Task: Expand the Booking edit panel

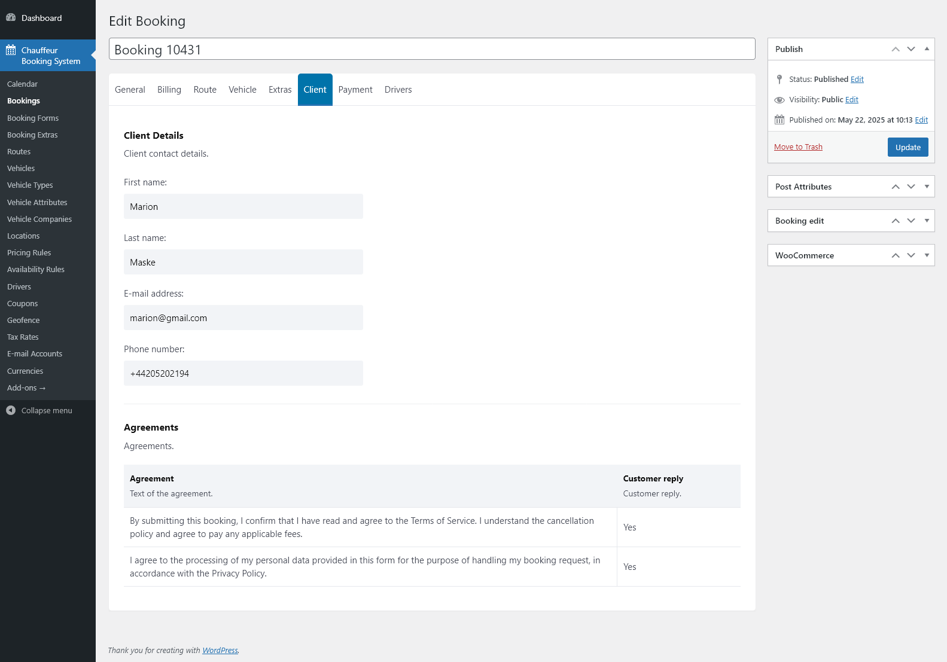Action: point(927,221)
